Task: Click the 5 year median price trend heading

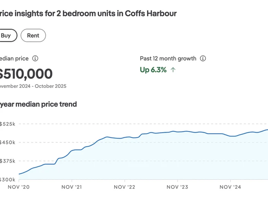Action: tap(38, 104)
